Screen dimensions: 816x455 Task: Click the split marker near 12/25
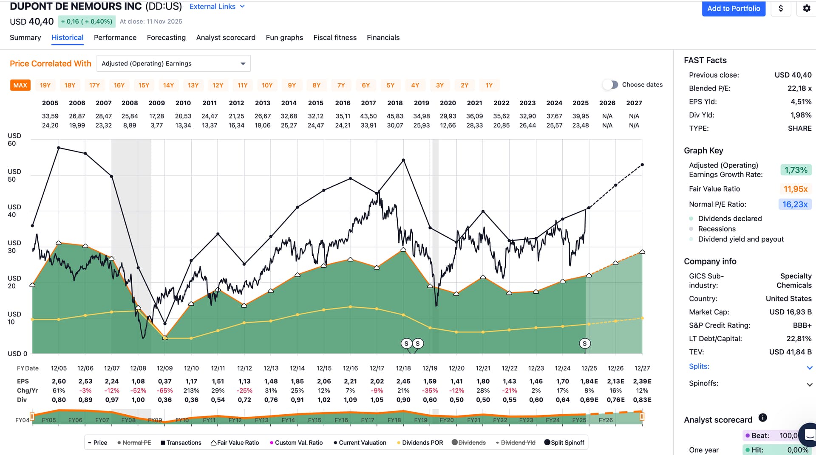click(x=584, y=343)
